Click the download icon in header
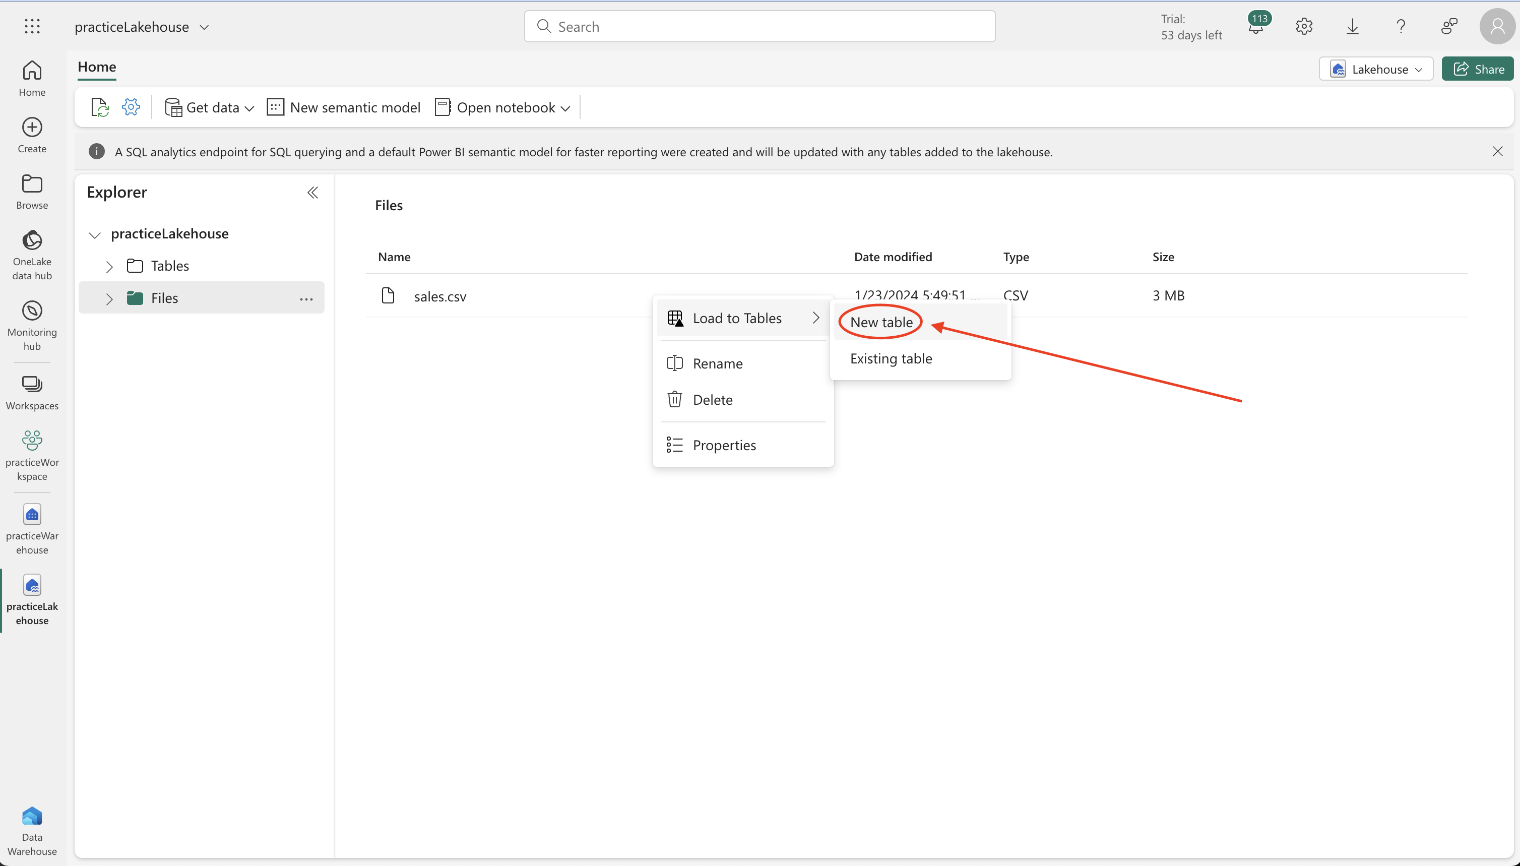 (x=1352, y=26)
